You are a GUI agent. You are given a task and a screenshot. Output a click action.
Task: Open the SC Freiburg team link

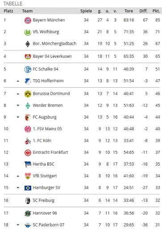(x=44, y=200)
